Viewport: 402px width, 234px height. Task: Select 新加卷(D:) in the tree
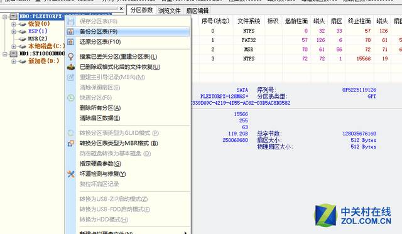click(x=43, y=61)
